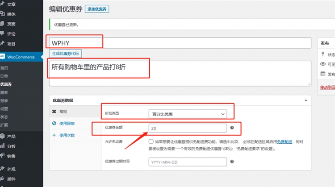Image resolution: width=335 pixels, height=187 pixels.
Task: Open the 插件 (Plugins) plug icon
Action: pos(2,179)
